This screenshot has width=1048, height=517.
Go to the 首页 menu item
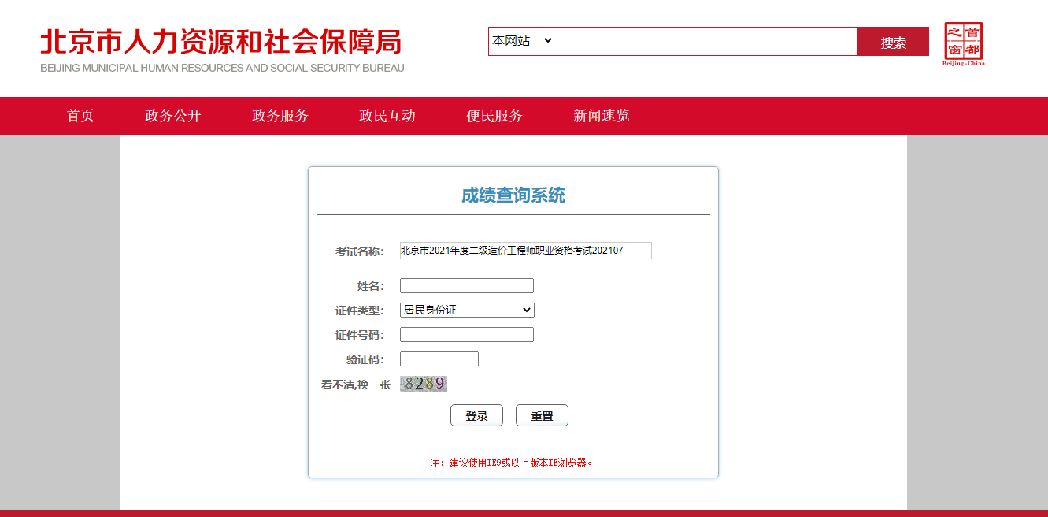click(x=80, y=116)
